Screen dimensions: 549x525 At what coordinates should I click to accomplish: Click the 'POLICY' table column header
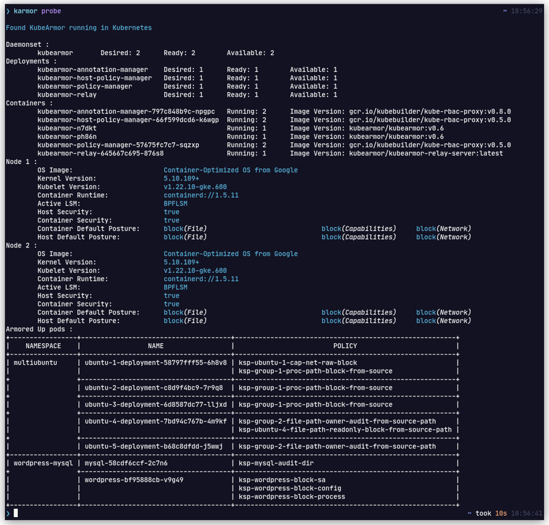[x=345, y=346]
